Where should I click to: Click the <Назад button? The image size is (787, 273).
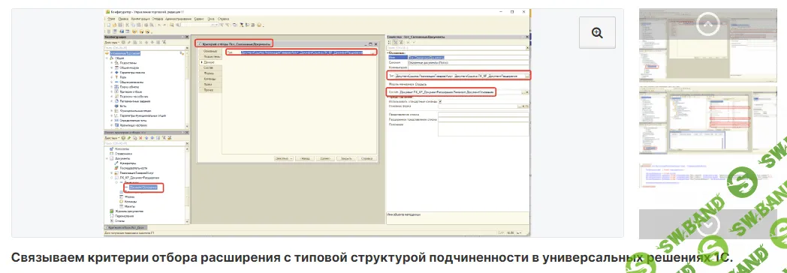coord(305,158)
